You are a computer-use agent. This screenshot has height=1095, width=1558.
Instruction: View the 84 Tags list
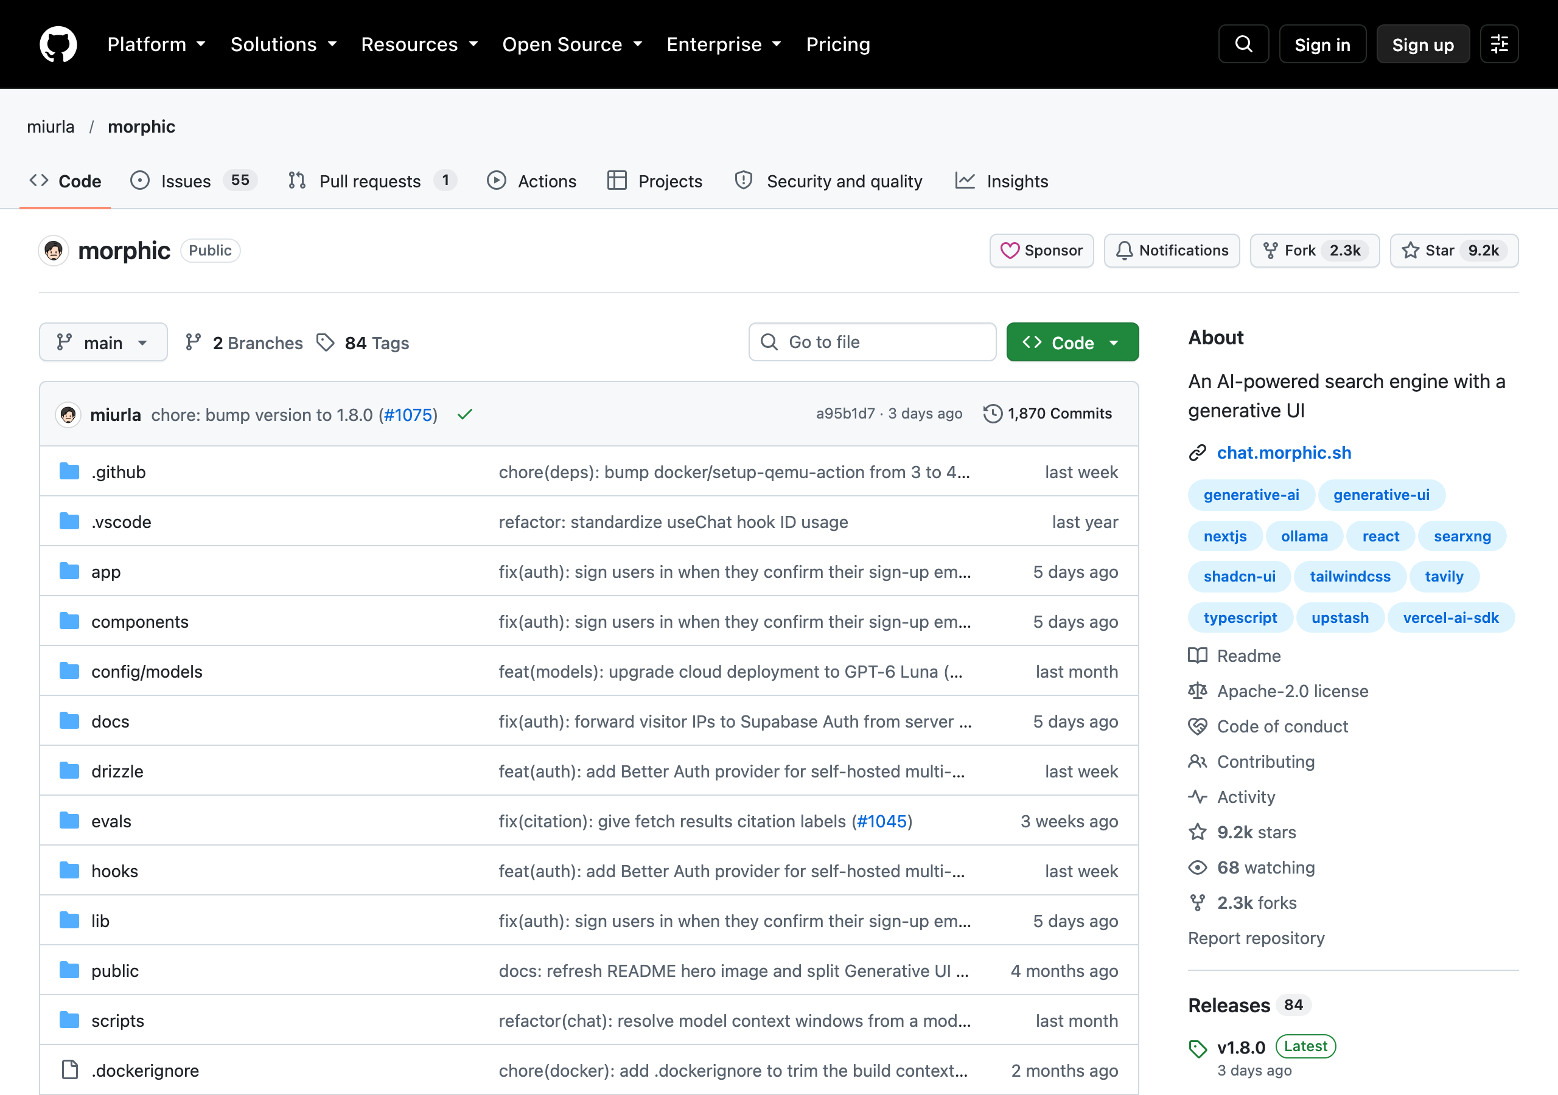(x=363, y=343)
